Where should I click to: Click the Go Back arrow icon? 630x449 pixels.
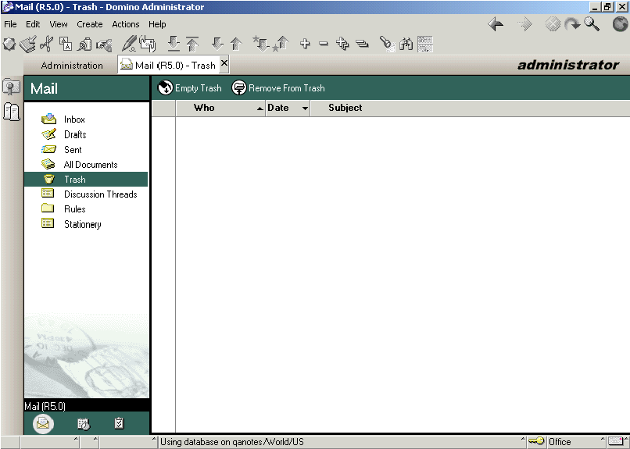tap(496, 25)
